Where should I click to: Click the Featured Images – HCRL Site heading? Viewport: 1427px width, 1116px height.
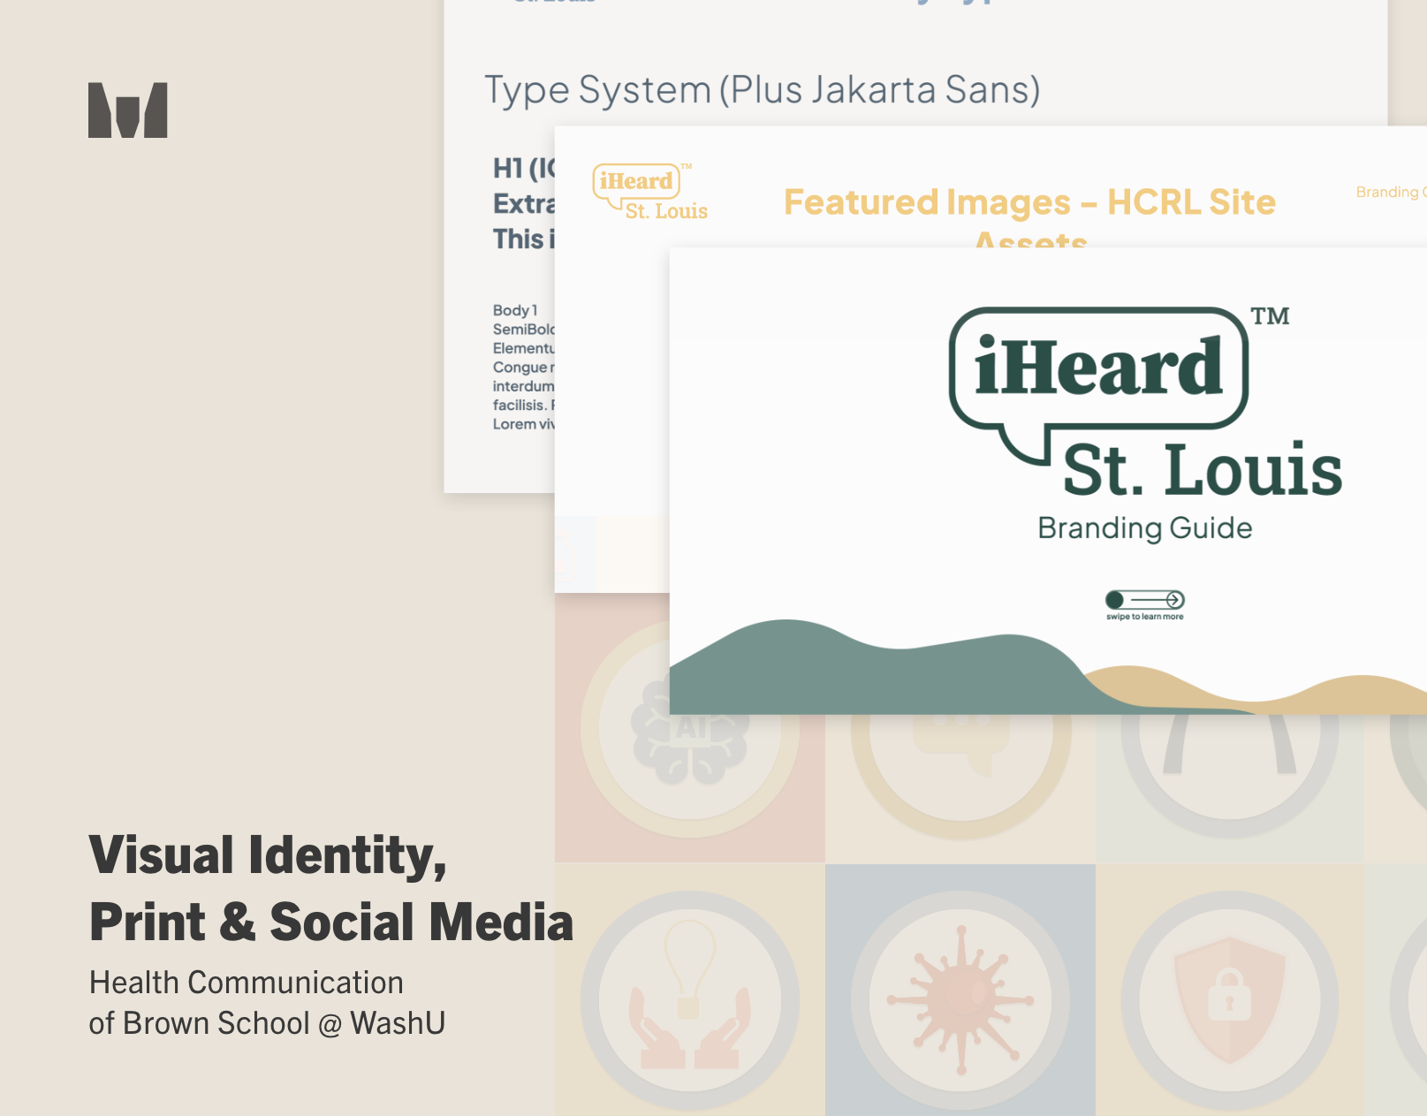[x=1029, y=202]
